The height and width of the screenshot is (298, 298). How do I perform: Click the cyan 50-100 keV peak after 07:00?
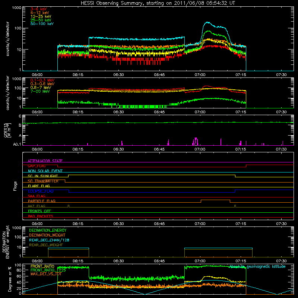(x=208, y=22)
